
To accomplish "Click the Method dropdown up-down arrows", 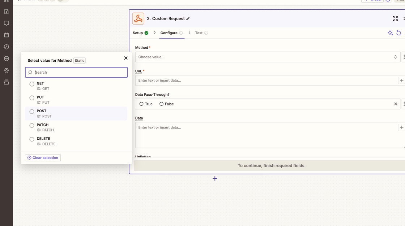I will [x=395, y=57].
